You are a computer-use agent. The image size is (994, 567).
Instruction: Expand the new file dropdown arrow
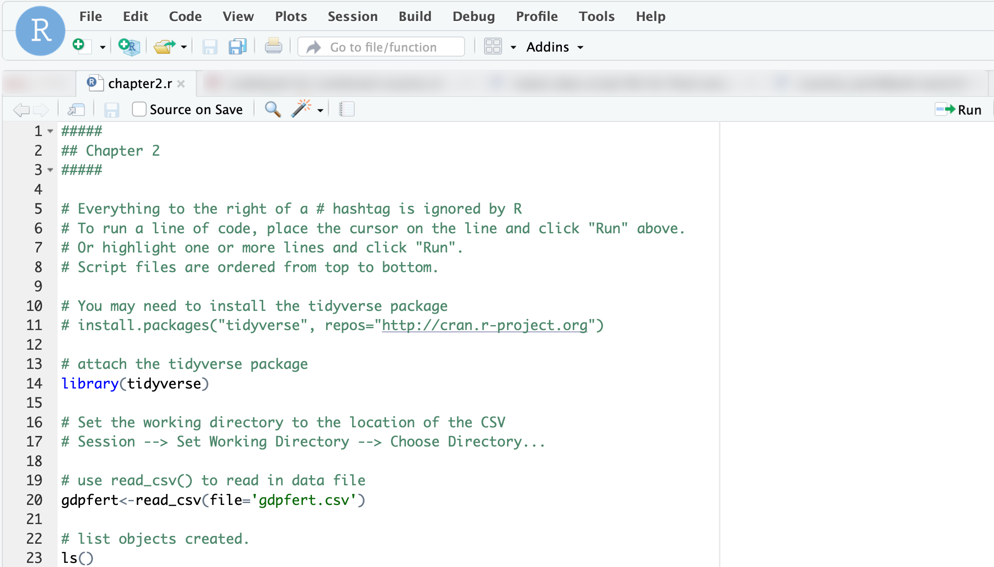click(102, 47)
